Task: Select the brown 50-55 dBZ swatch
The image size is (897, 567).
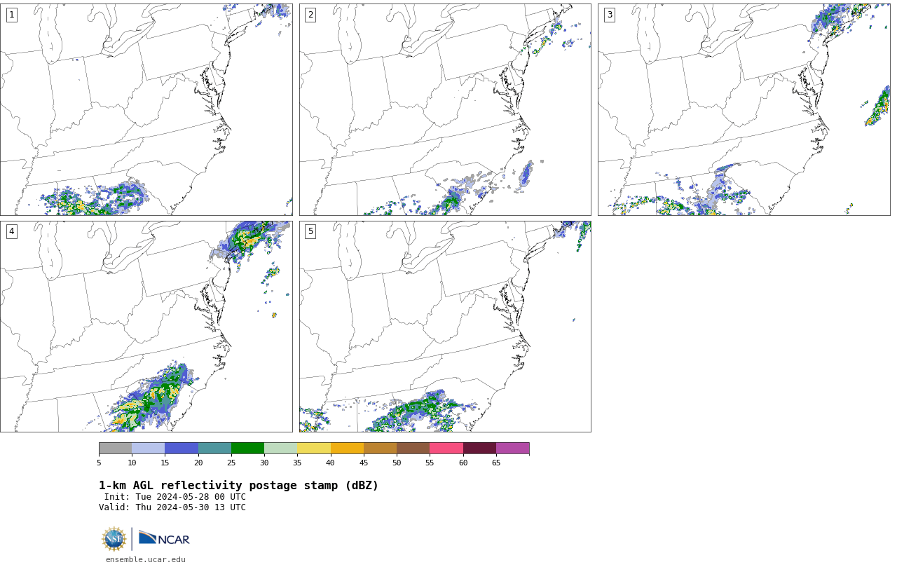Action: 413,449
